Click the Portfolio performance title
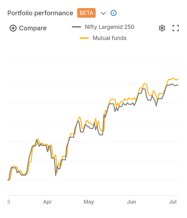This screenshot has width=187, height=218. coord(40,13)
